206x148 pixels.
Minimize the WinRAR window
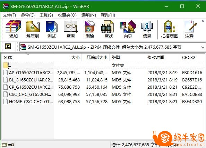(x=166, y=6)
